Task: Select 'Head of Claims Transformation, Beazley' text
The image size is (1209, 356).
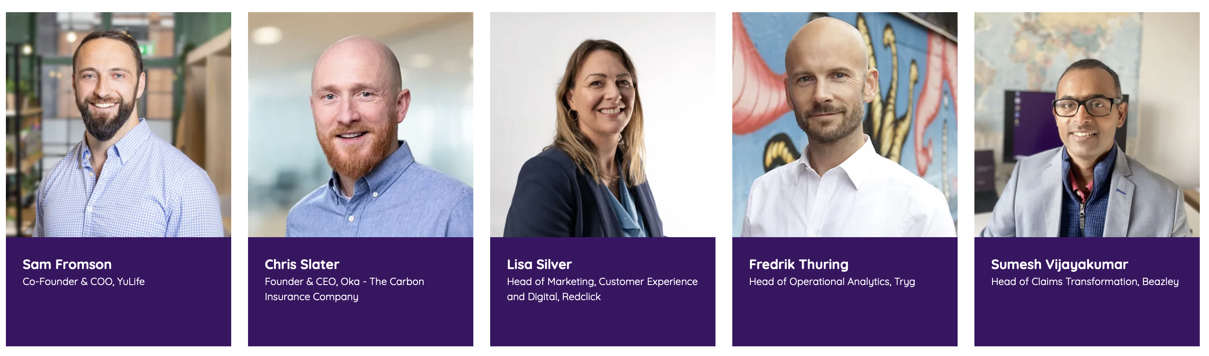Action: 1085,282
